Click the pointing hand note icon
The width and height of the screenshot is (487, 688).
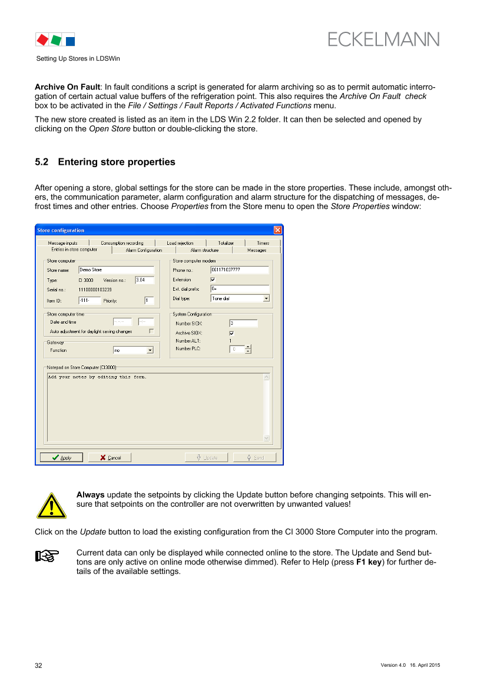point(48,556)
